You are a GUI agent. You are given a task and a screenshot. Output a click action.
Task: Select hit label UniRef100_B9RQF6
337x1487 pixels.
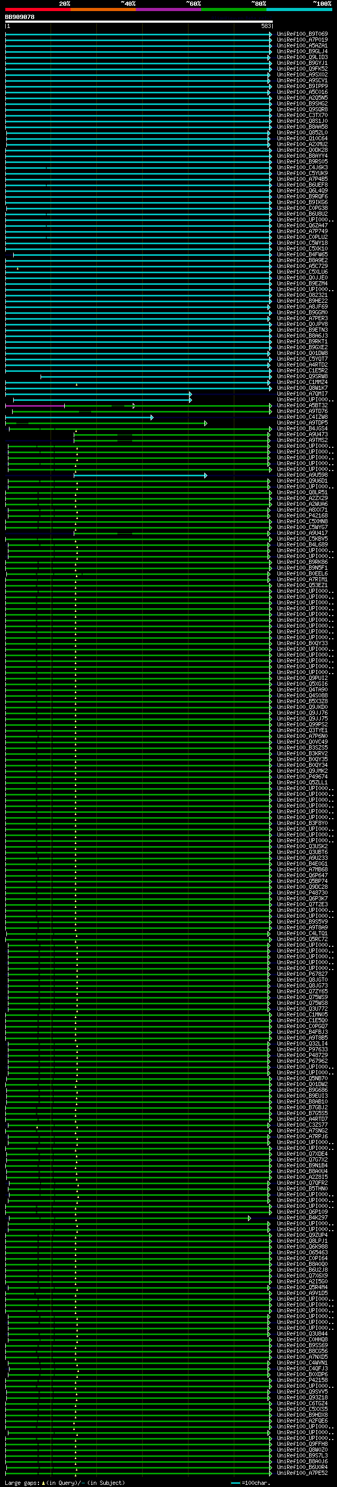[302, 196]
